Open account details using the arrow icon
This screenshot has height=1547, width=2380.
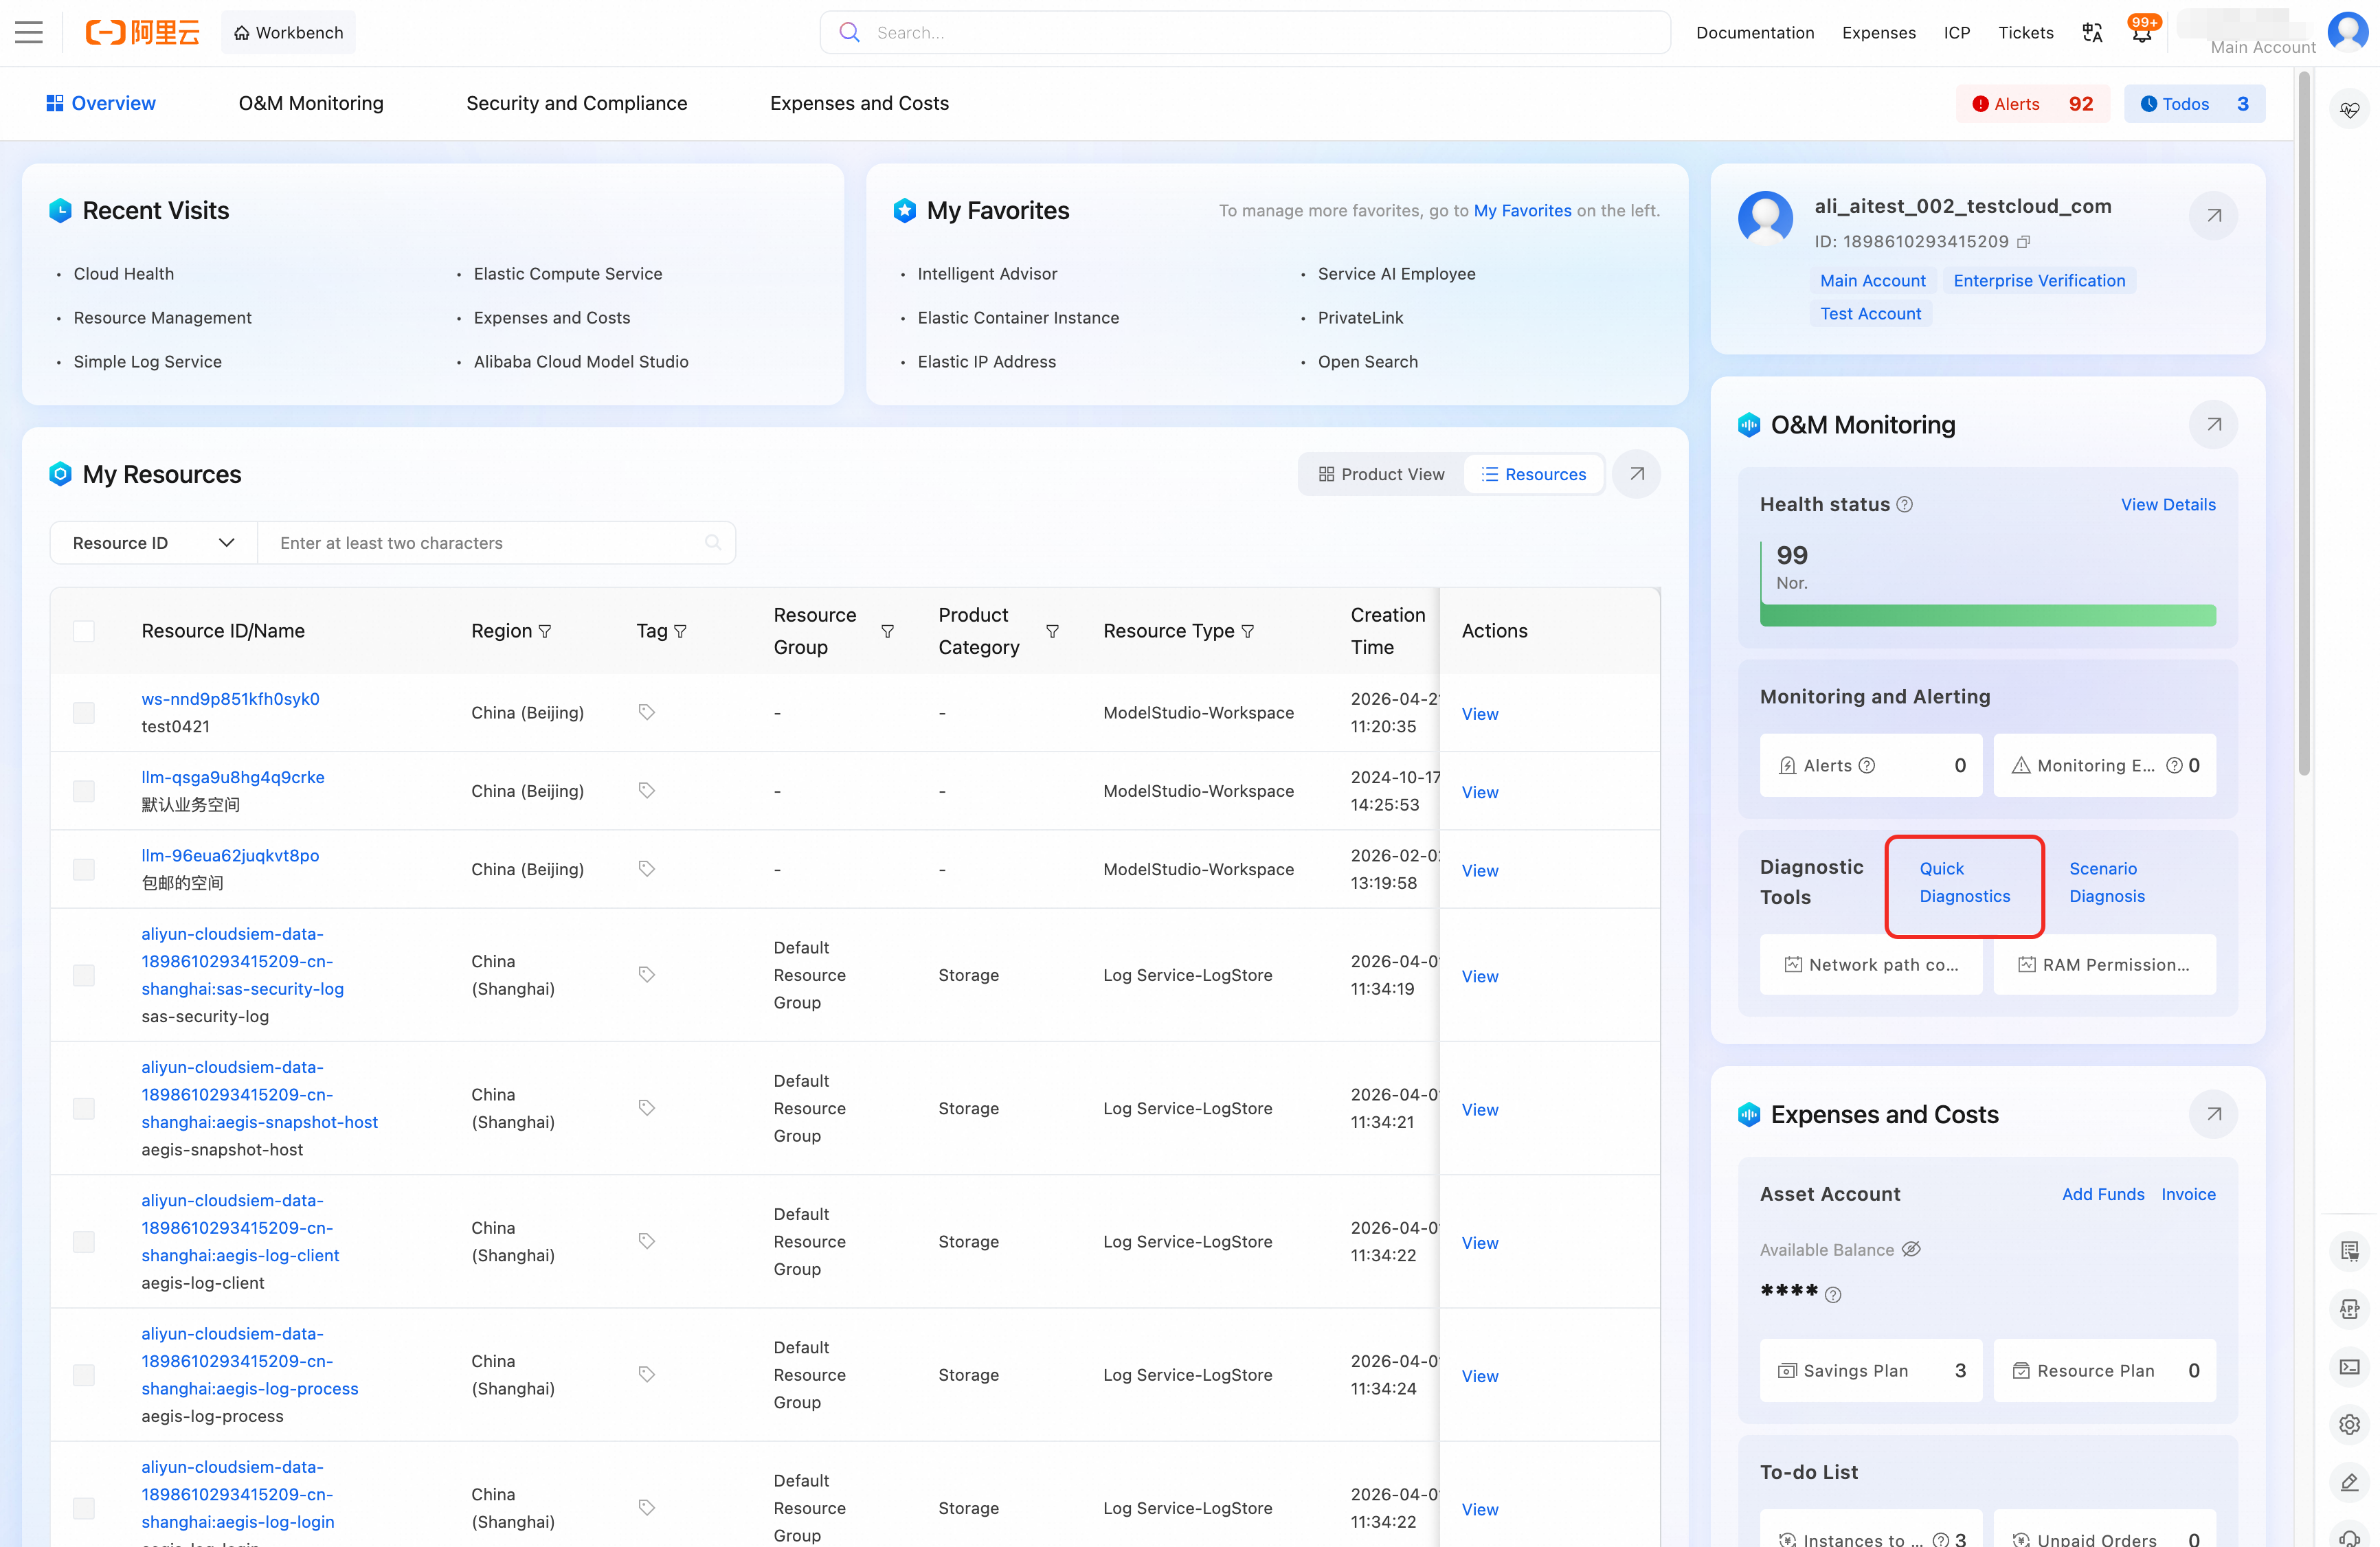2214,215
